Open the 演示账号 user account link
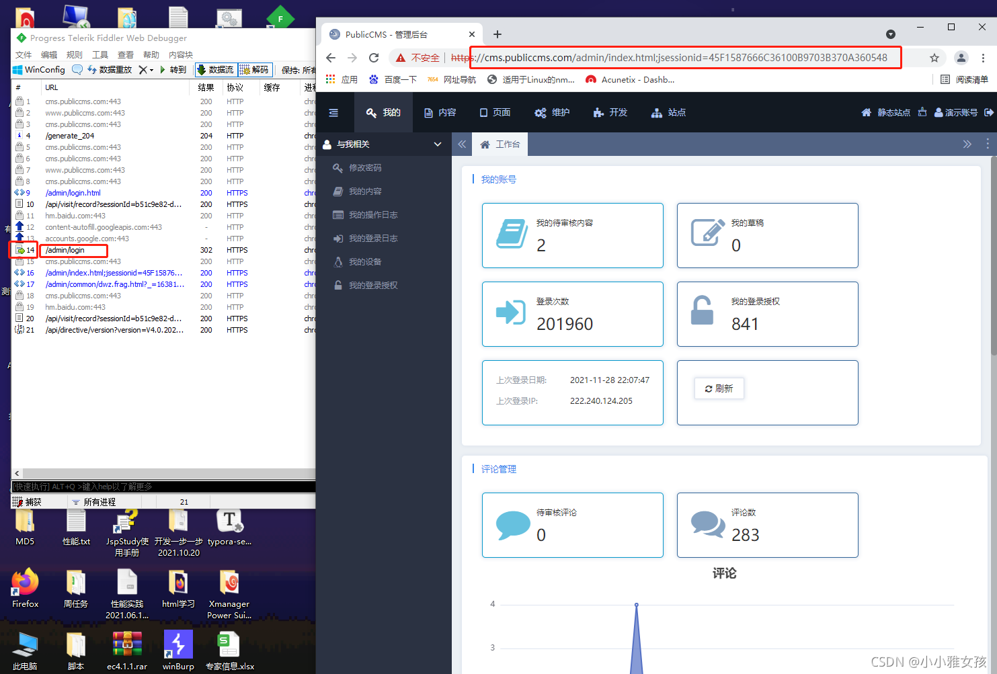 956,113
